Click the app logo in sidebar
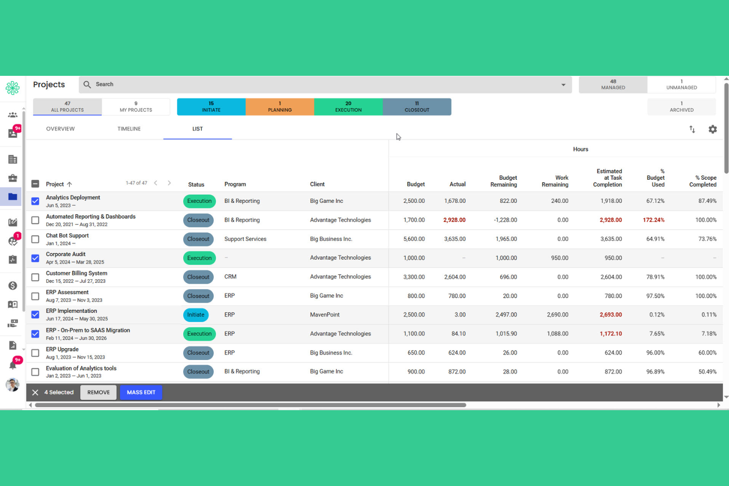Viewport: 729px width, 486px height. pos(12,88)
